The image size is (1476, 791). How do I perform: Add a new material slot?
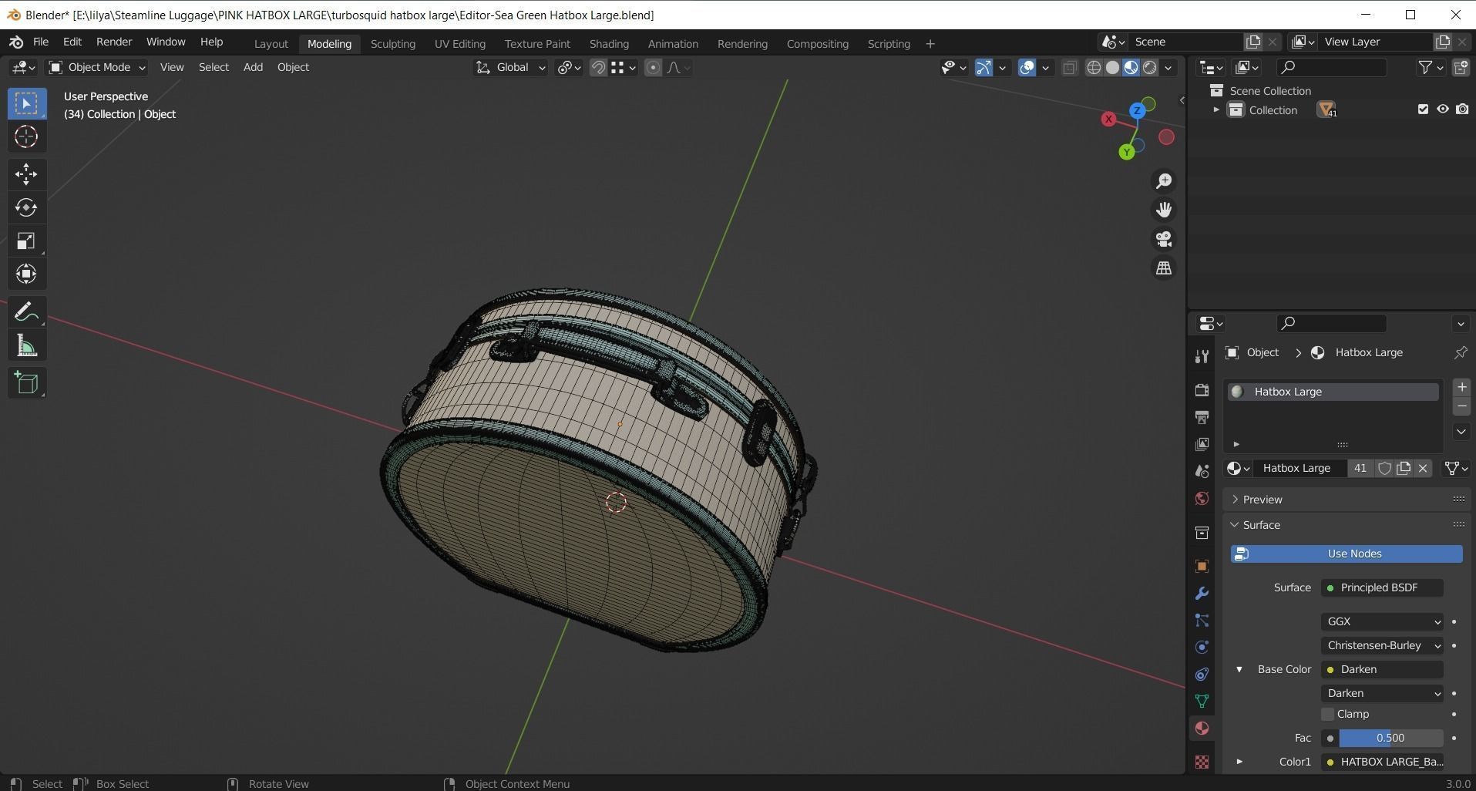(x=1461, y=387)
